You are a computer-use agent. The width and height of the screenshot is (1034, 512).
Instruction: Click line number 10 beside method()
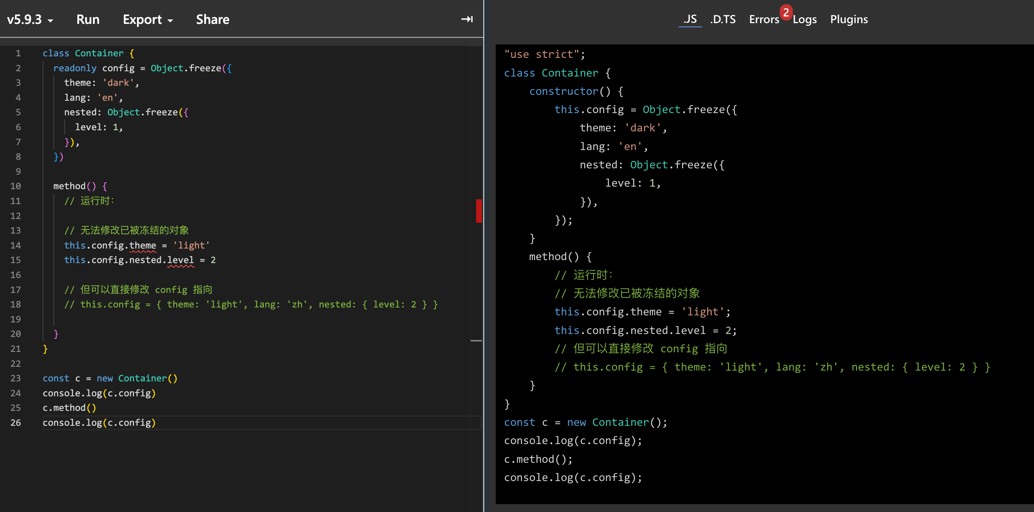click(x=16, y=186)
